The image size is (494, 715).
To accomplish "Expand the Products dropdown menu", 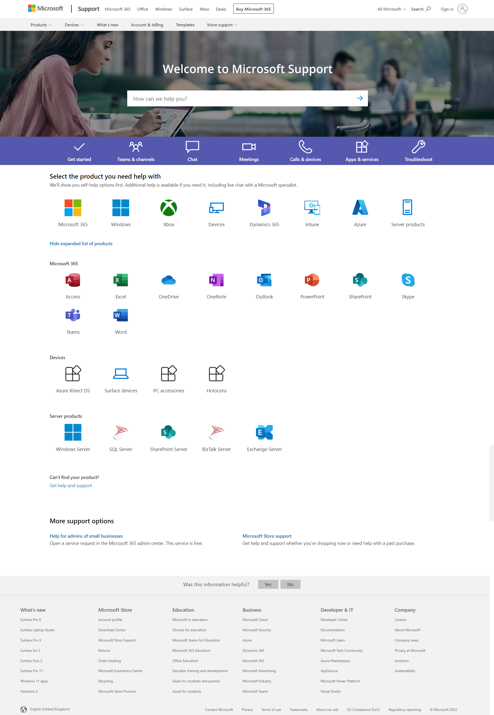I will point(41,25).
